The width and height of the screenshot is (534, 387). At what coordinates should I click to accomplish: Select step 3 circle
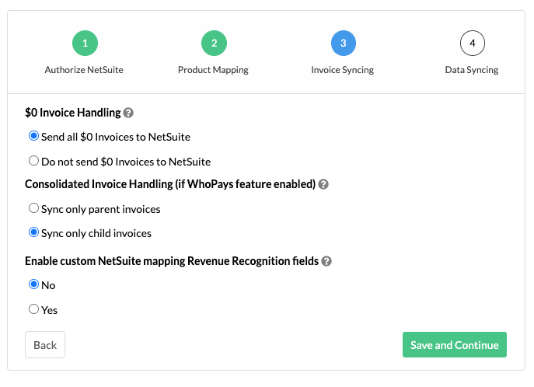344,44
